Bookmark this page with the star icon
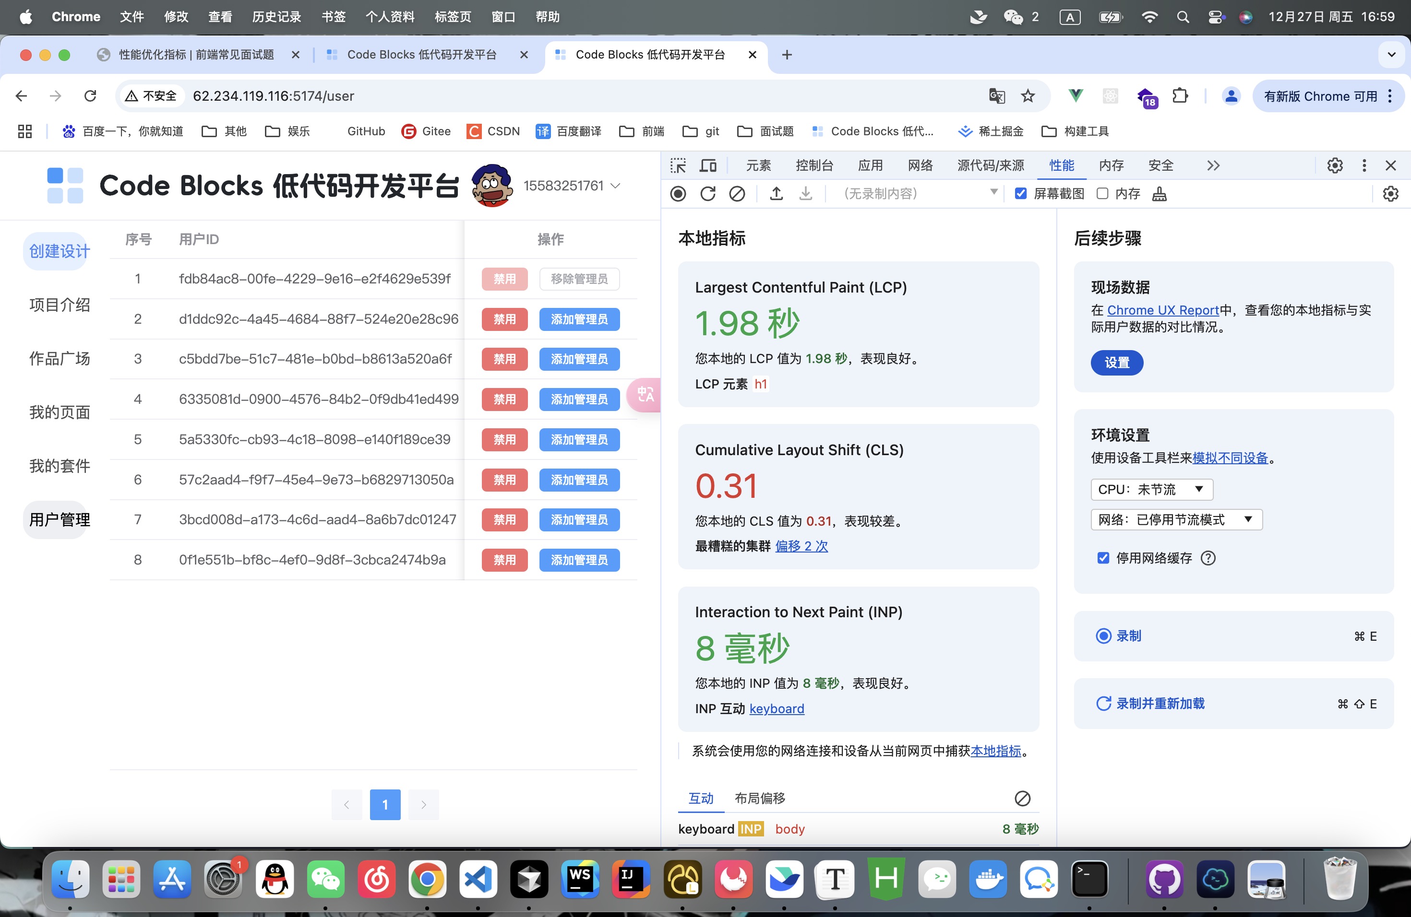The width and height of the screenshot is (1411, 917). [x=1028, y=96]
